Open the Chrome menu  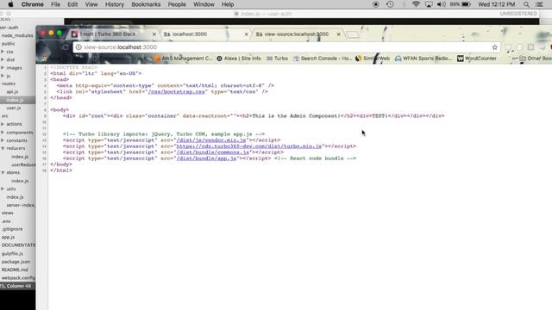[33, 4]
